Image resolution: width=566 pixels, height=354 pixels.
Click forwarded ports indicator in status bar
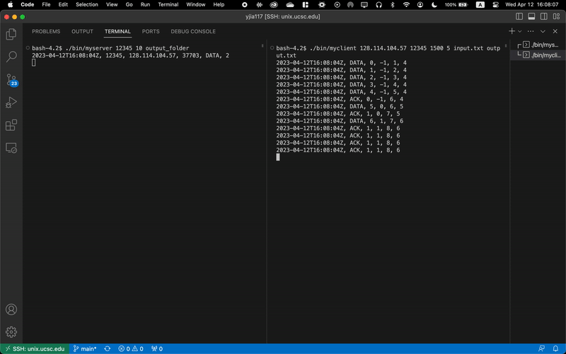coord(157,349)
